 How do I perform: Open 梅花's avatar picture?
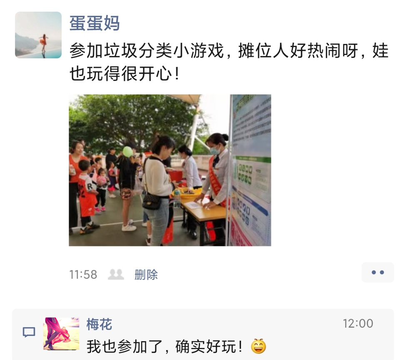point(61,334)
